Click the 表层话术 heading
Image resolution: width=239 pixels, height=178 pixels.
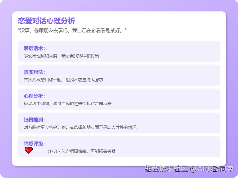pyautogui.click(x=34, y=48)
